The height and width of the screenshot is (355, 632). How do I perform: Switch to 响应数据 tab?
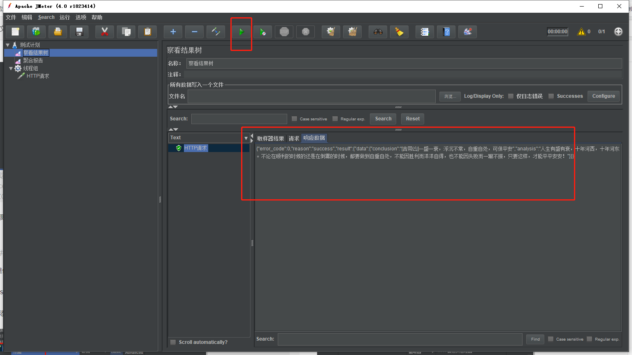coord(314,138)
